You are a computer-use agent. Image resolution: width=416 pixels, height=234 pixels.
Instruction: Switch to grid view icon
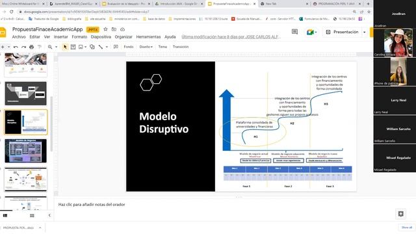(32, 215)
